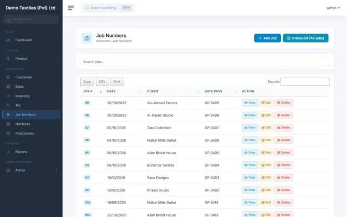Viewport: 347px width, 217px height.
Task: Click date 02/10/2026 cell
Action: coord(117,128)
